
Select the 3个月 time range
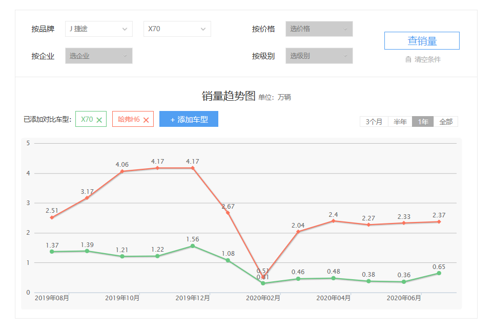click(x=374, y=122)
